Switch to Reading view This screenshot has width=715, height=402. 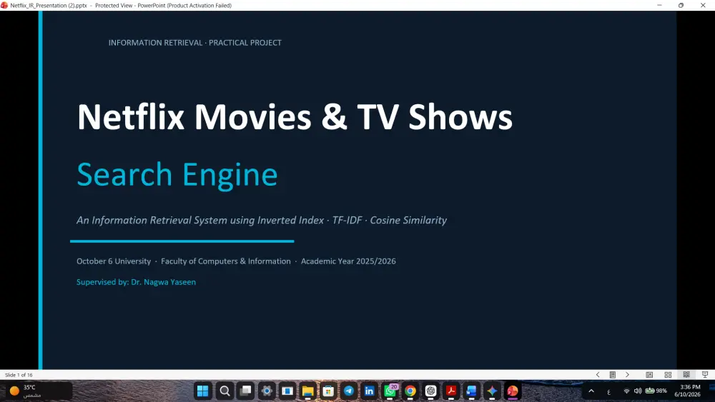point(686,375)
